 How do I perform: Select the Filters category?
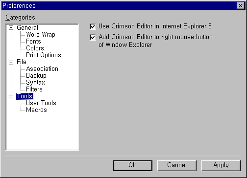(34, 89)
